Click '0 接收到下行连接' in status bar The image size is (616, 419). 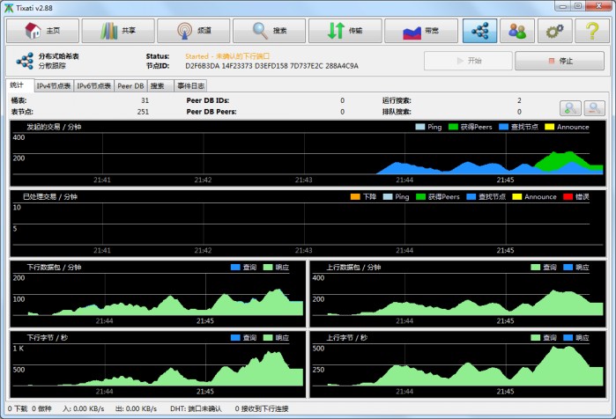coord(262,408)
